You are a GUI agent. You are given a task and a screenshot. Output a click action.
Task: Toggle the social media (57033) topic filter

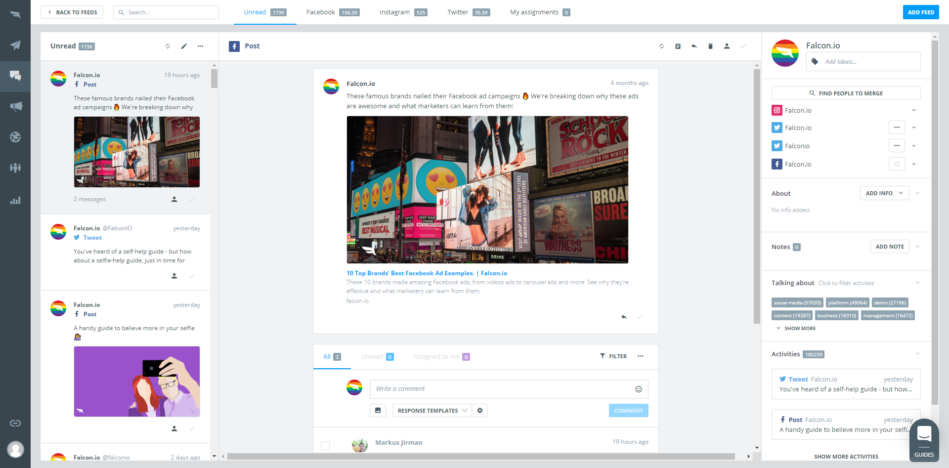point(797,302)
